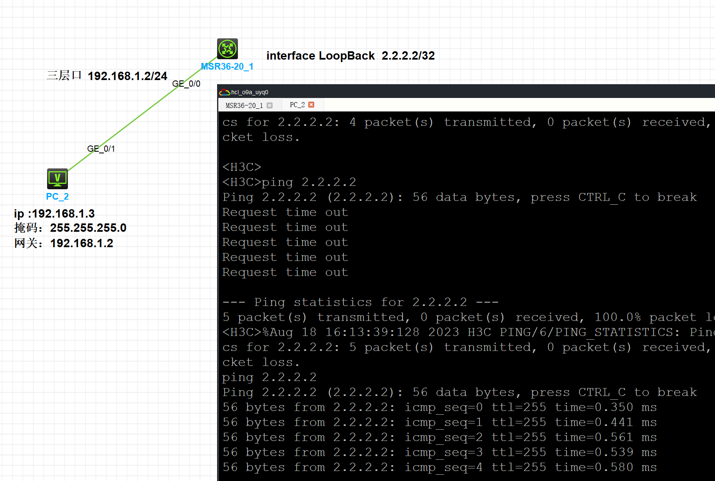Click the 'icmp_seq=3 ttl=255 time=0.539 ms' reply line
This screenshot has width=715, height=481.
440,452
